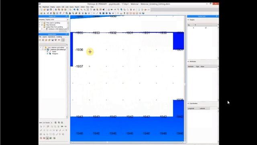Open the Admin menu
The height and width of the screenshot is (145, 257).
(x=83, y=7)
